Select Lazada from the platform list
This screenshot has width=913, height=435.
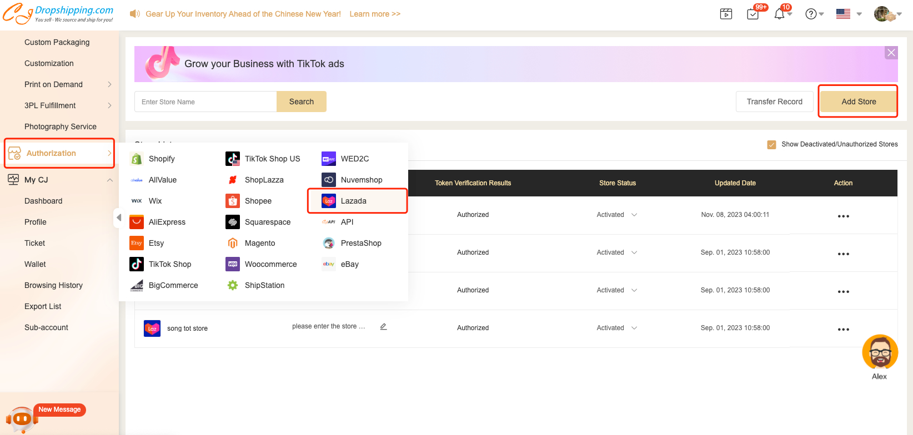click(x=353, y=201)
